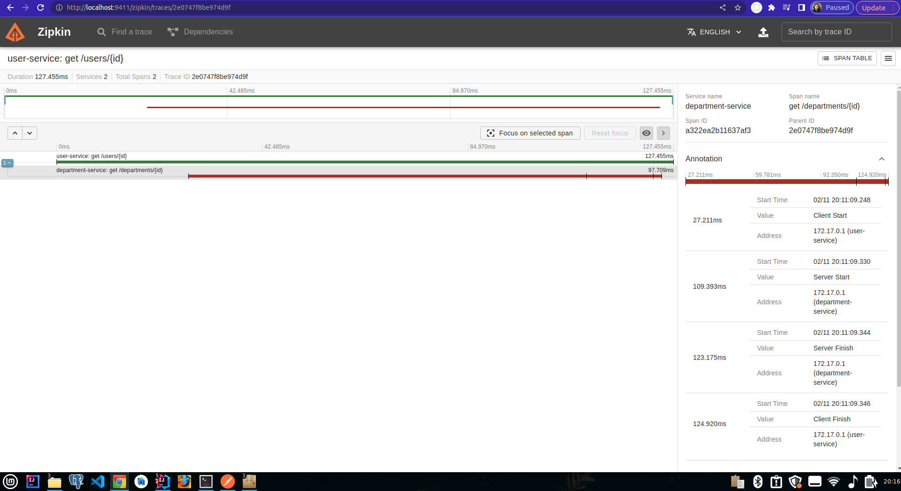Click the Bluetooth tray icon
The image size is (901, 491).
click(x=757, y=482)
